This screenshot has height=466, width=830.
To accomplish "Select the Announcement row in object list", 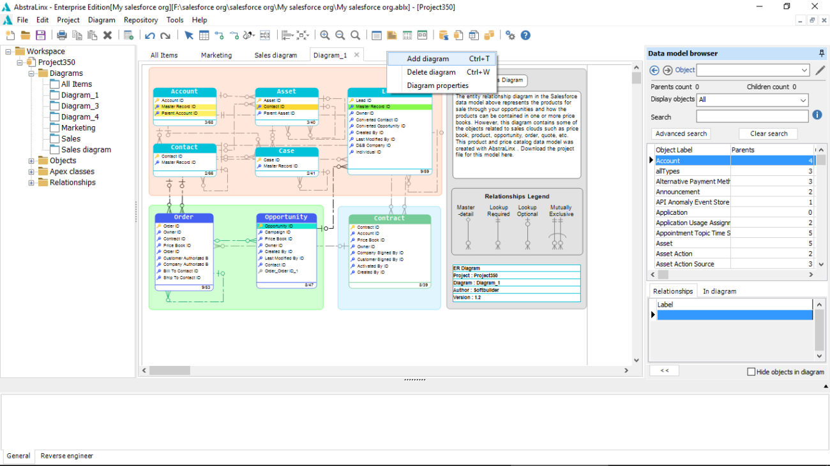I will 734,192.
